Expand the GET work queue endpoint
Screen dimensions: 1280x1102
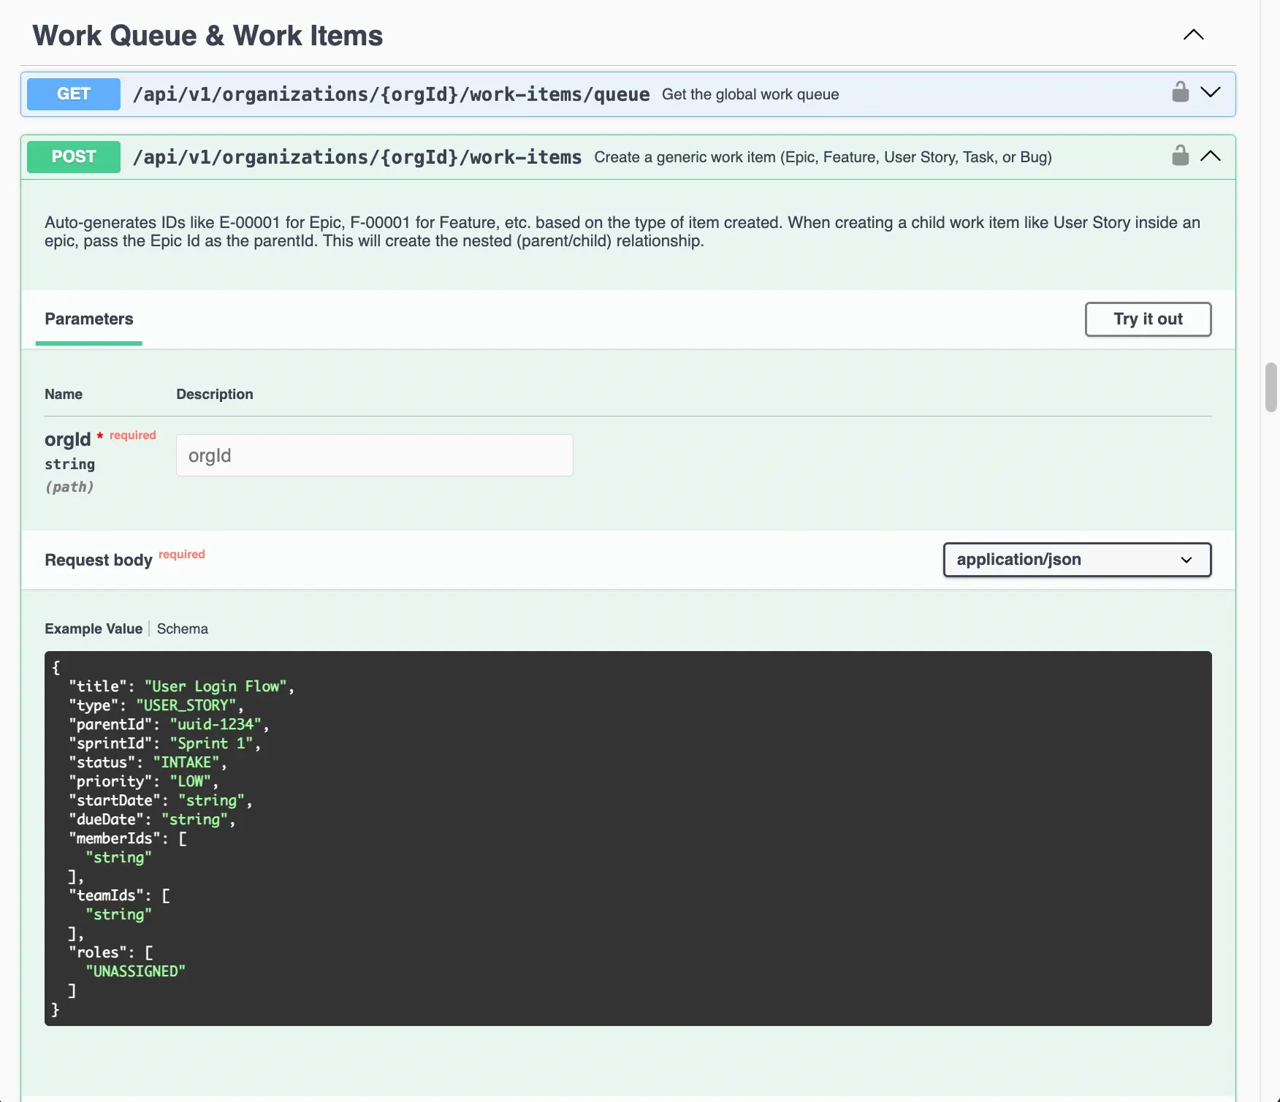(x=1211, y=94)
